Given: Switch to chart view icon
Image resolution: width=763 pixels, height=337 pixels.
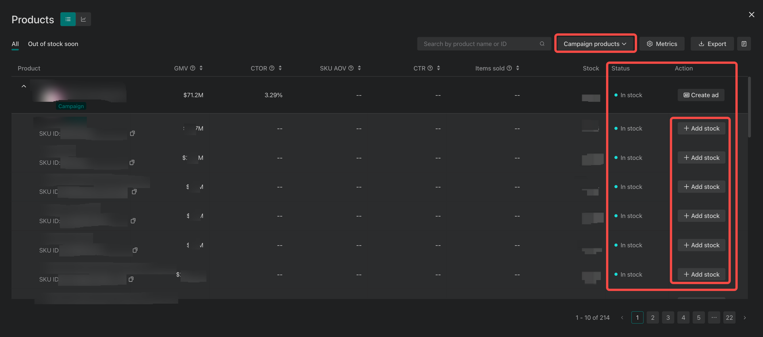Looking at the screenshot, I should (83, 19).
